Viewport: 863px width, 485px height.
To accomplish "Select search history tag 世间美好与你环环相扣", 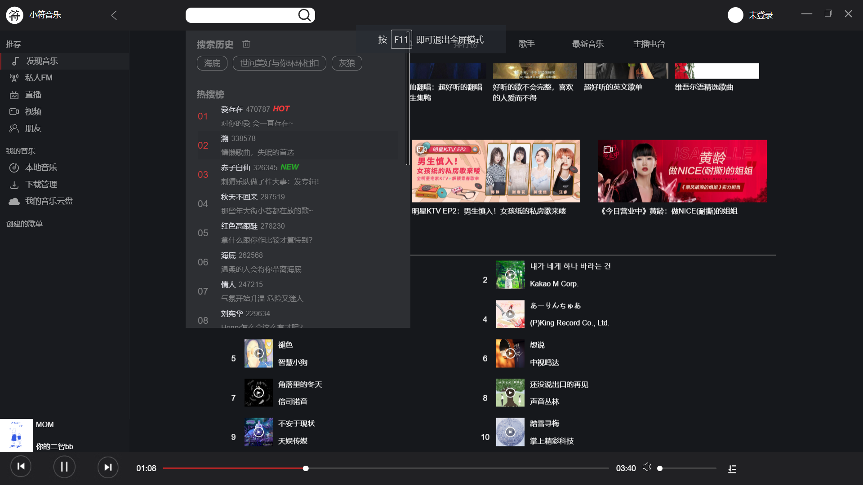I will point(280,63).
